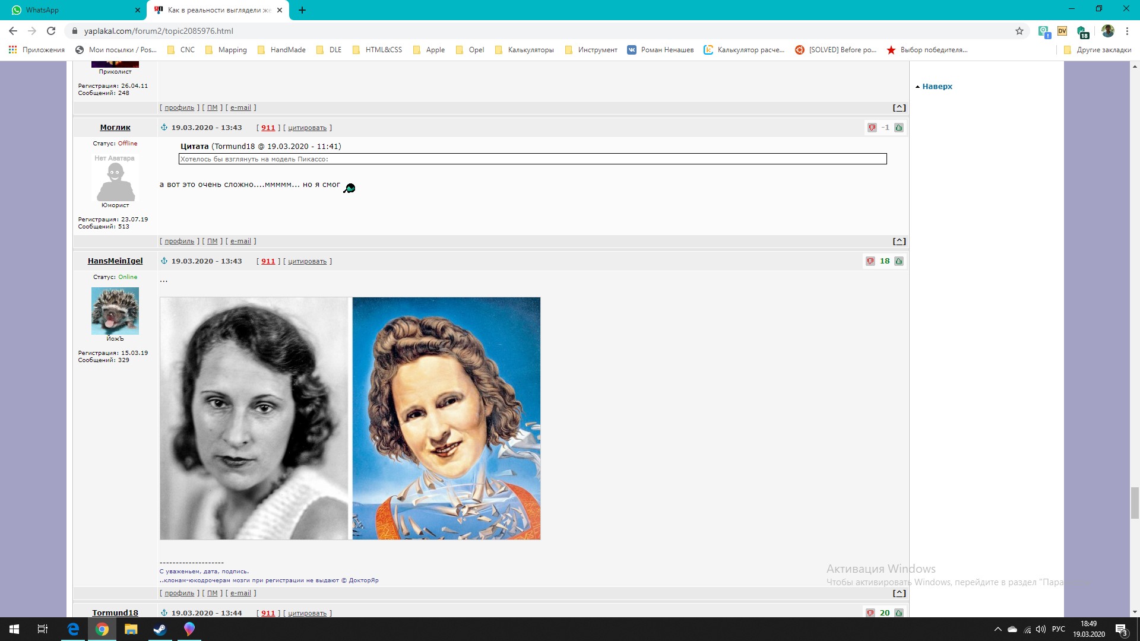
Task: Open the HandMade bookmarks folder
Action: (x=281, y=50)
